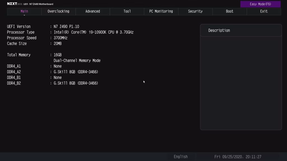This screenshot has width=287, height=161.
Task: Select the 16GB memory value
Action: tap(57, 55)
